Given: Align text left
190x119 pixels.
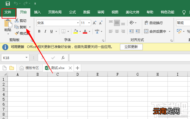Looking at the screenshot, I should pos(111,31).
